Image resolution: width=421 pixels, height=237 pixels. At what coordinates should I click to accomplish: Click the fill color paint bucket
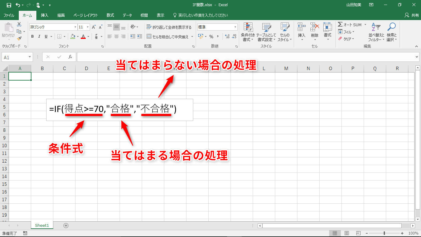click(73, 36)
